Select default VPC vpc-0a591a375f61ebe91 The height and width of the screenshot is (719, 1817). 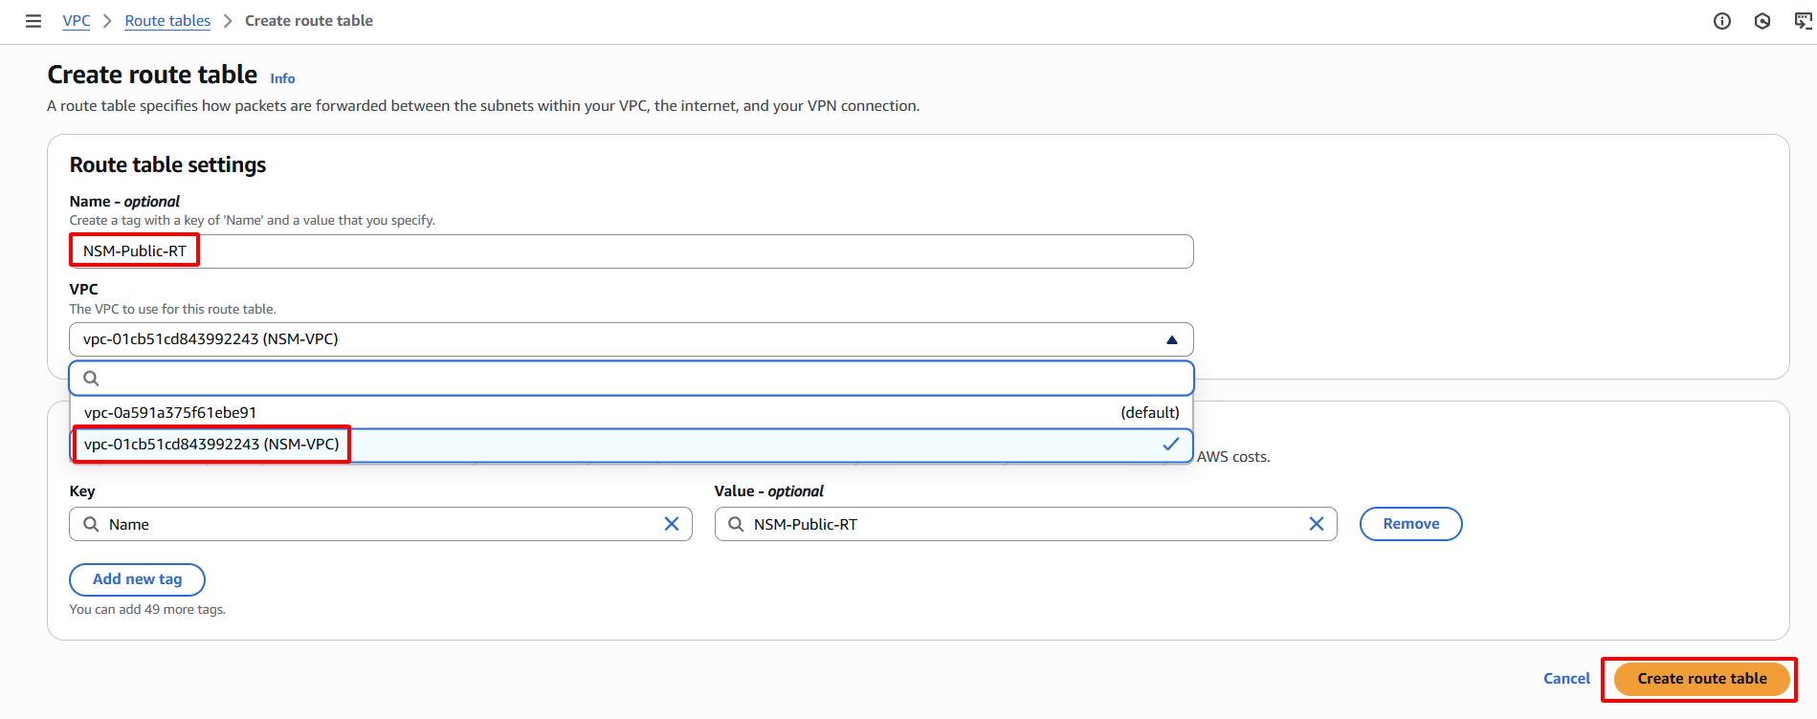click(x=632, y=413)
